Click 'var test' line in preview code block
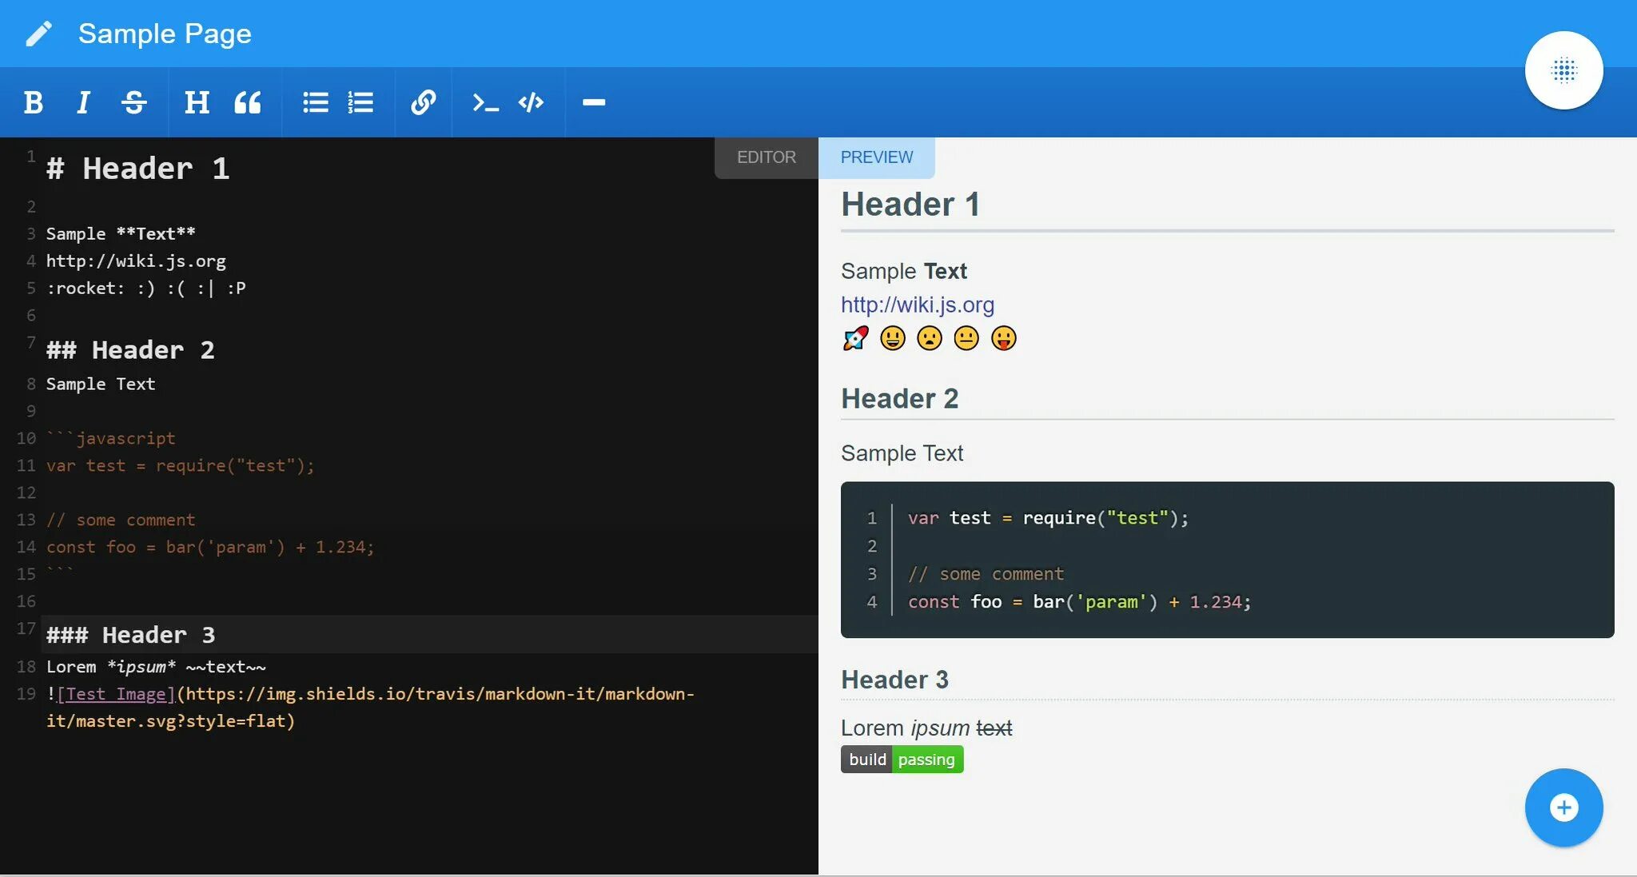 click(x=1048, y=518)
